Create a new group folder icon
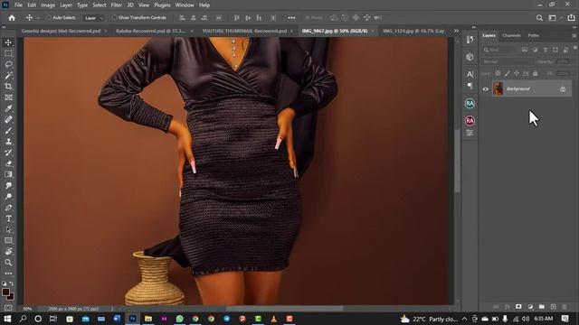Image resolution: width=579 pixels, height=325 pixels. point(542,307)
